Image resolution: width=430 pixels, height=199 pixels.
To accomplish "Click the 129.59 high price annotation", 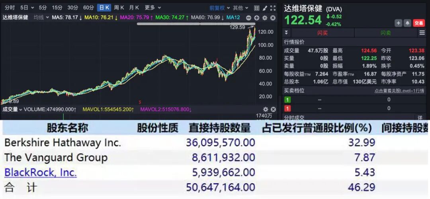I will pos(237,27).
